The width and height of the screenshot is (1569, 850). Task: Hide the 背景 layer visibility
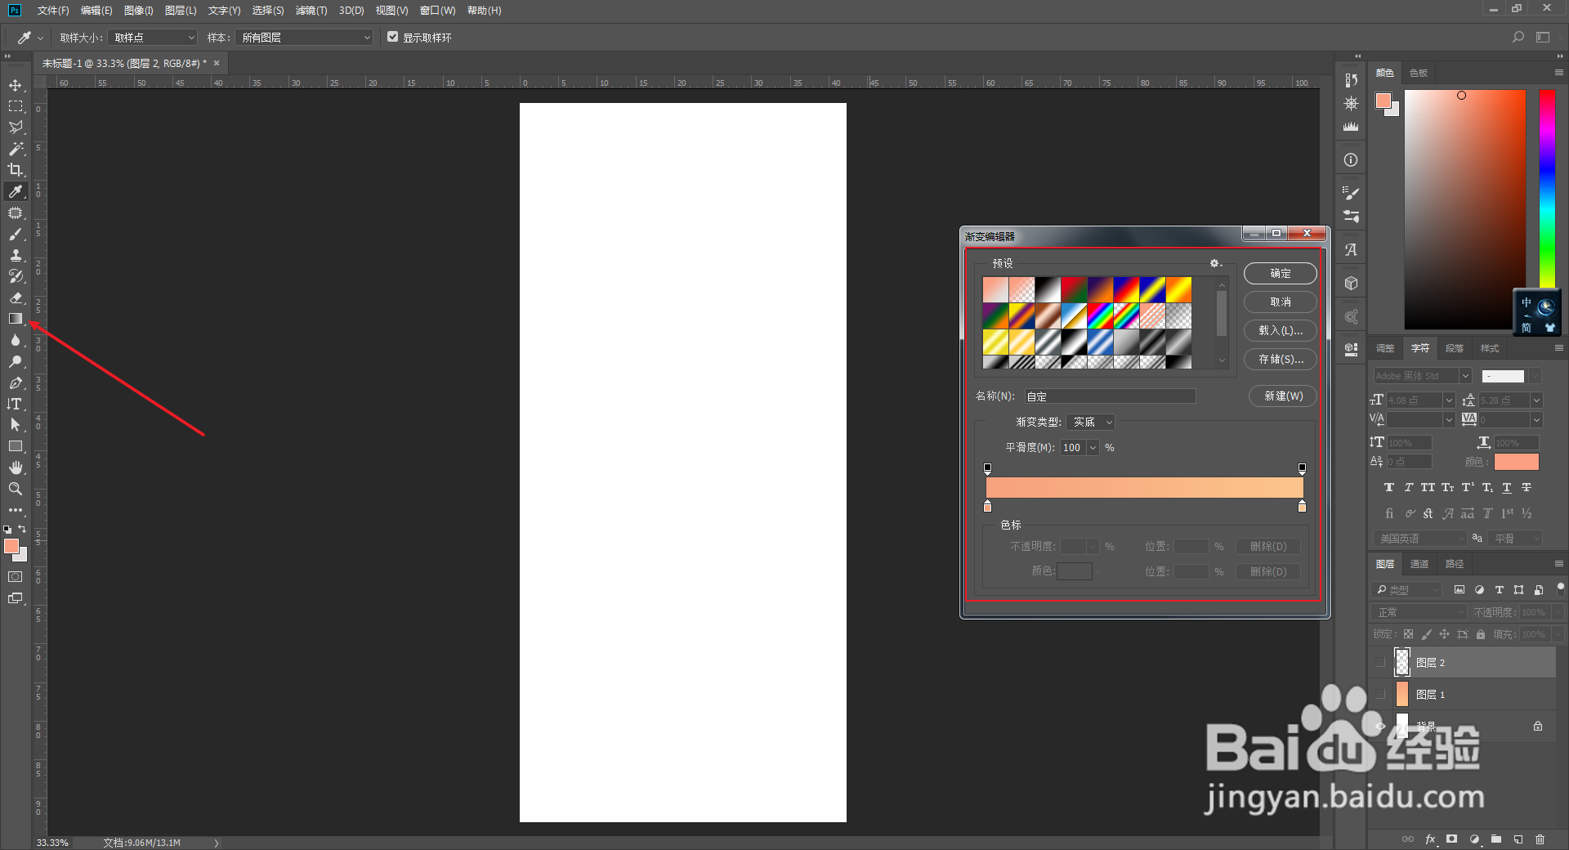tap(1380, 727)
